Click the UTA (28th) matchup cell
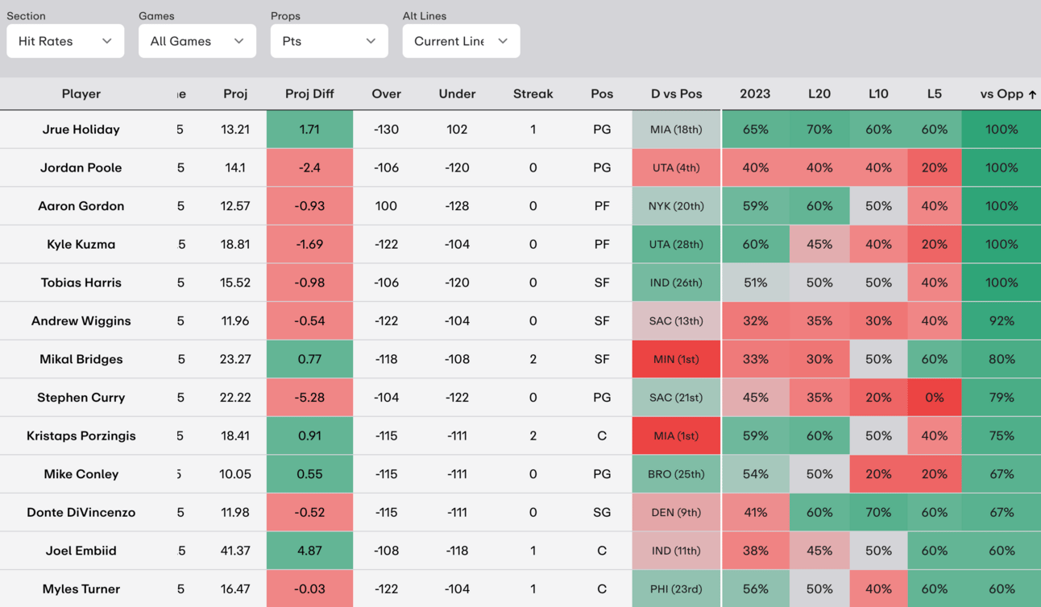The image size is (1041, 607). pyautogui.click(x=676, y=244)
